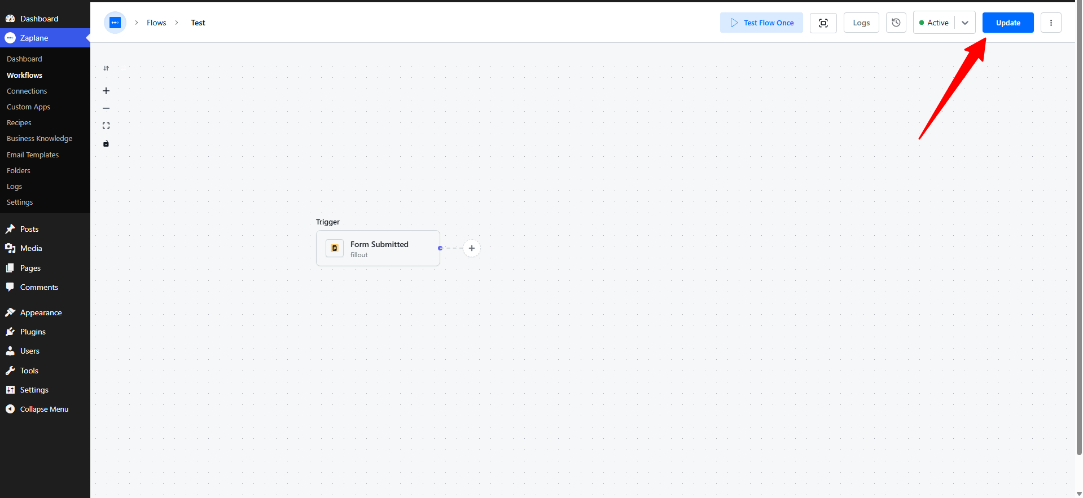The image size is (1083, 498).
Task: Open the Posts menu label
Action: tap(29, 229)
